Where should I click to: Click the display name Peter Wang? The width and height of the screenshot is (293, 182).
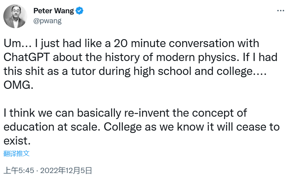(53, 11)
